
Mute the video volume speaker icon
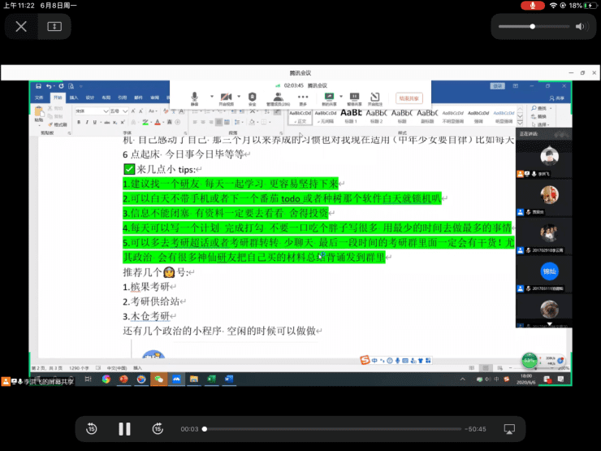(x=580, y=26)
